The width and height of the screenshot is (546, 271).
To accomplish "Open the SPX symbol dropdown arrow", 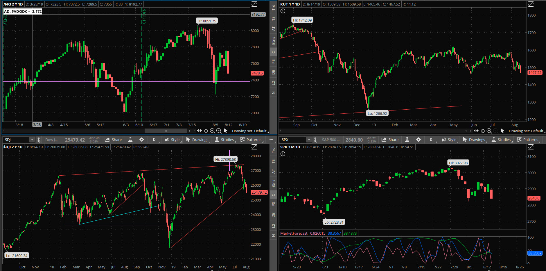I will pos(309,140).
